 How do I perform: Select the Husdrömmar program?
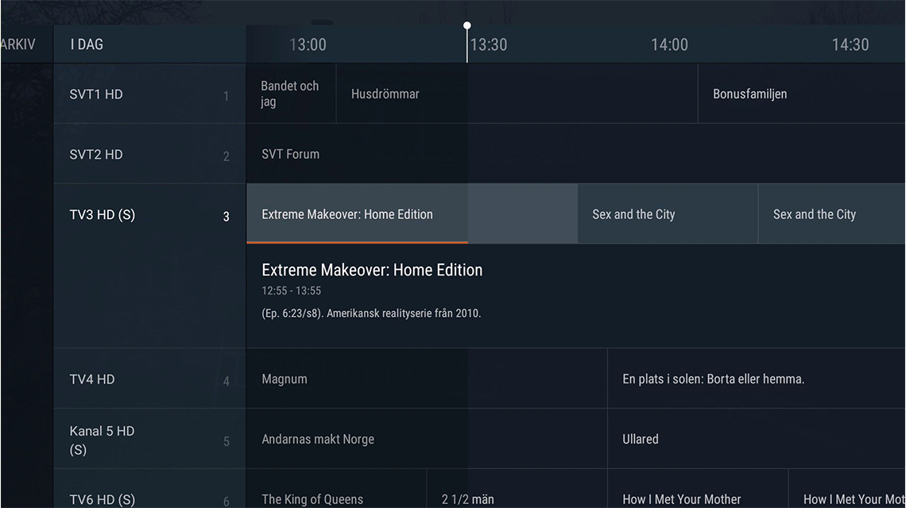click(x=517, y=94)
